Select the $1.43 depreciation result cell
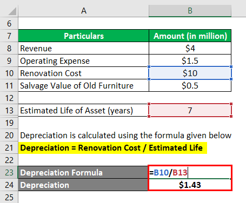246x203 pixels. tap(190, 185)
